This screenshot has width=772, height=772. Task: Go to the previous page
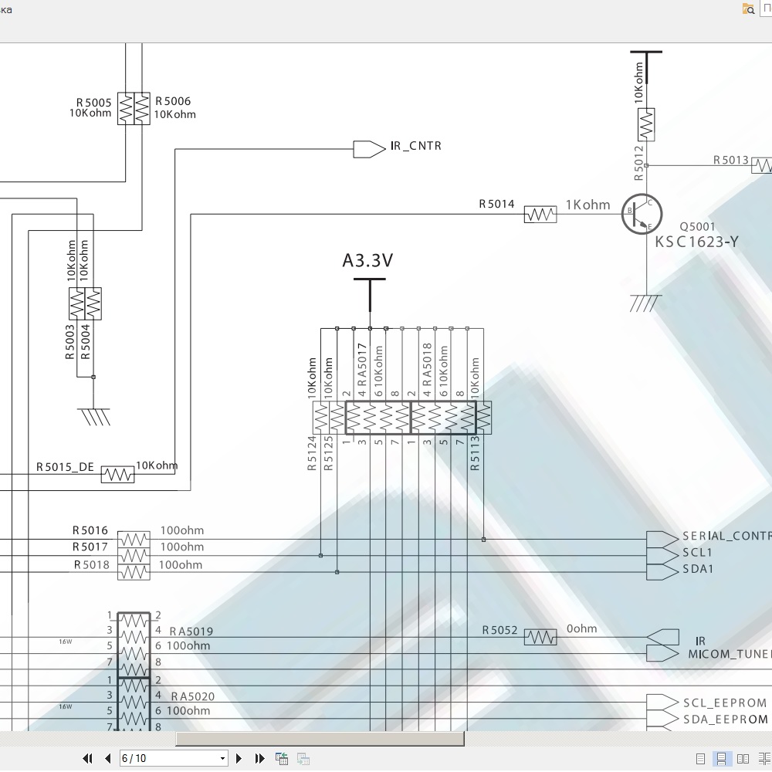pos(107,759)
